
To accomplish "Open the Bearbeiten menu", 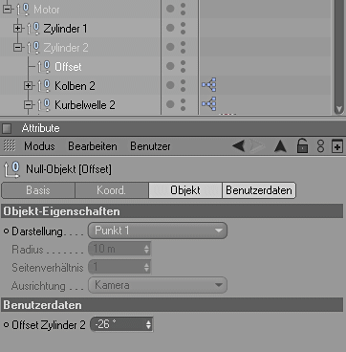I will [x=93, y=146].
